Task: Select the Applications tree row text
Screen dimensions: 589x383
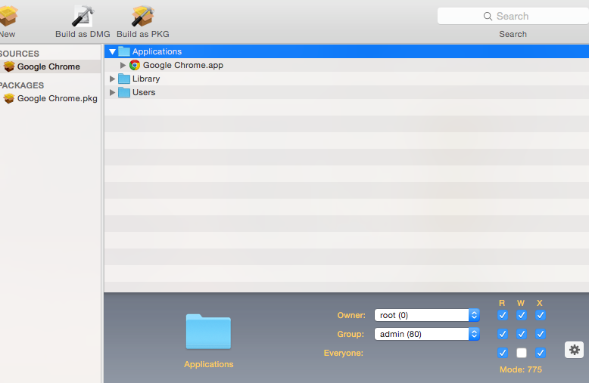Action: [157, 51]
